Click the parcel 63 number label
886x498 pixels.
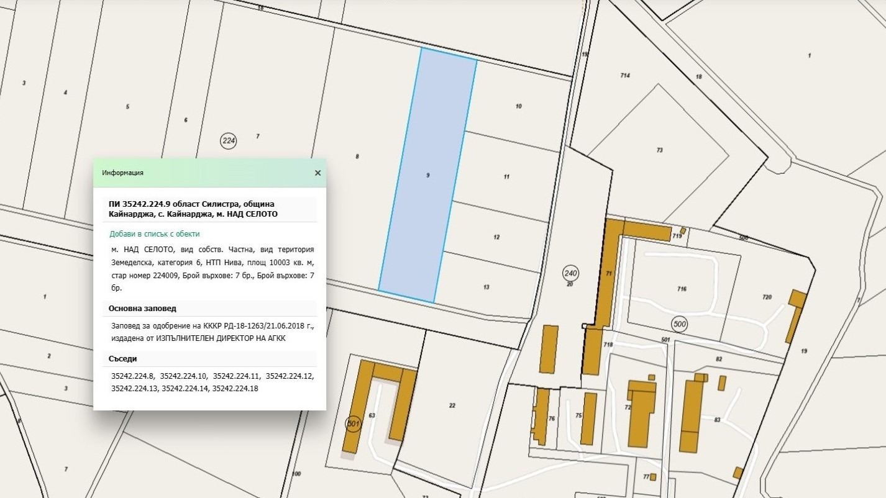(x=372, y=415)
